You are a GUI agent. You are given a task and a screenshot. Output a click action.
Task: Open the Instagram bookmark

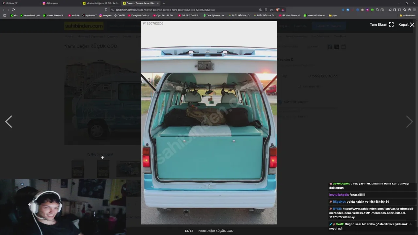[105, 15]
